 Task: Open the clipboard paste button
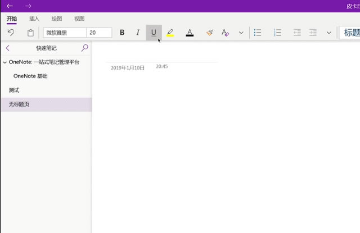click(30, 33)
